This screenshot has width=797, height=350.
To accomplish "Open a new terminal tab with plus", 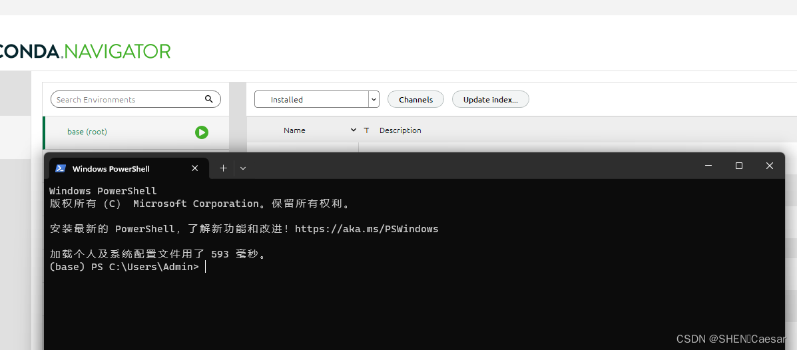I will pos(223,168).
